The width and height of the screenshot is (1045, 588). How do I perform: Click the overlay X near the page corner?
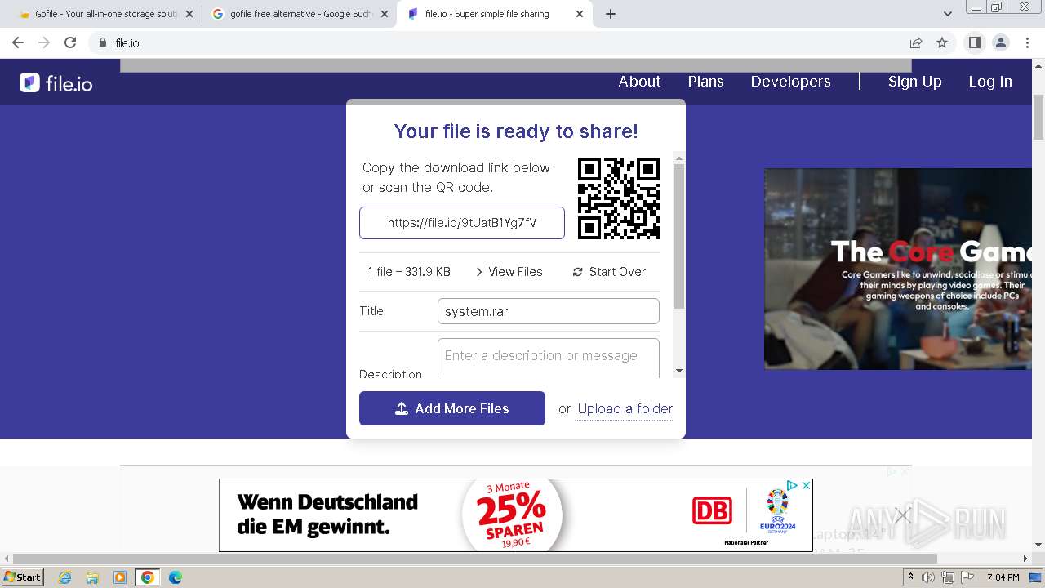point(902,515)
